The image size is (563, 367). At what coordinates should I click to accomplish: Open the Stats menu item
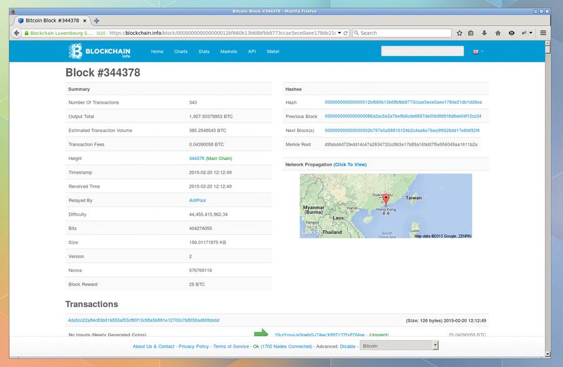[204, 52]
